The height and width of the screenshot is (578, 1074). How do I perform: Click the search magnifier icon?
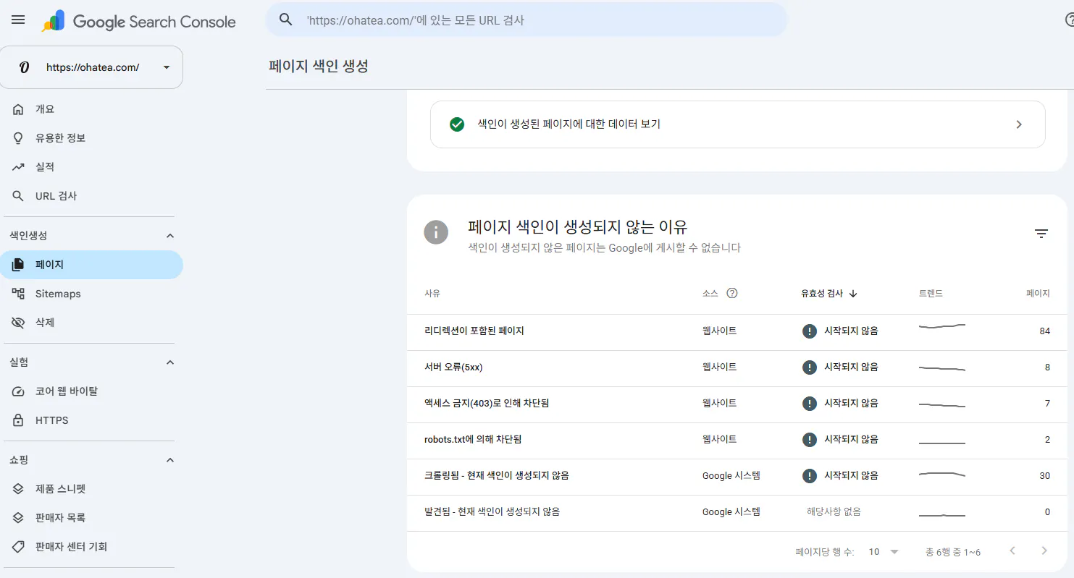[286, 20]
